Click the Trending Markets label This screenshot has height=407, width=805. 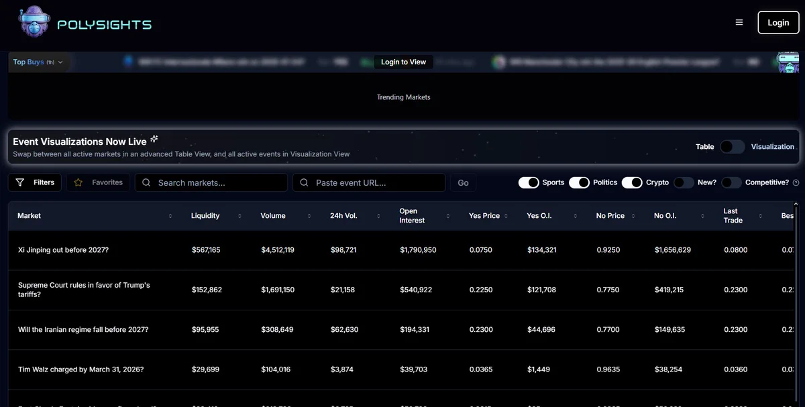click(x=403, y=97)
